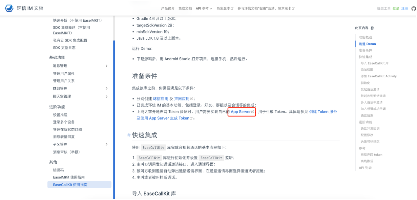
Task: Go to 添加权限 in the page outline
Action: pos(367,70)
